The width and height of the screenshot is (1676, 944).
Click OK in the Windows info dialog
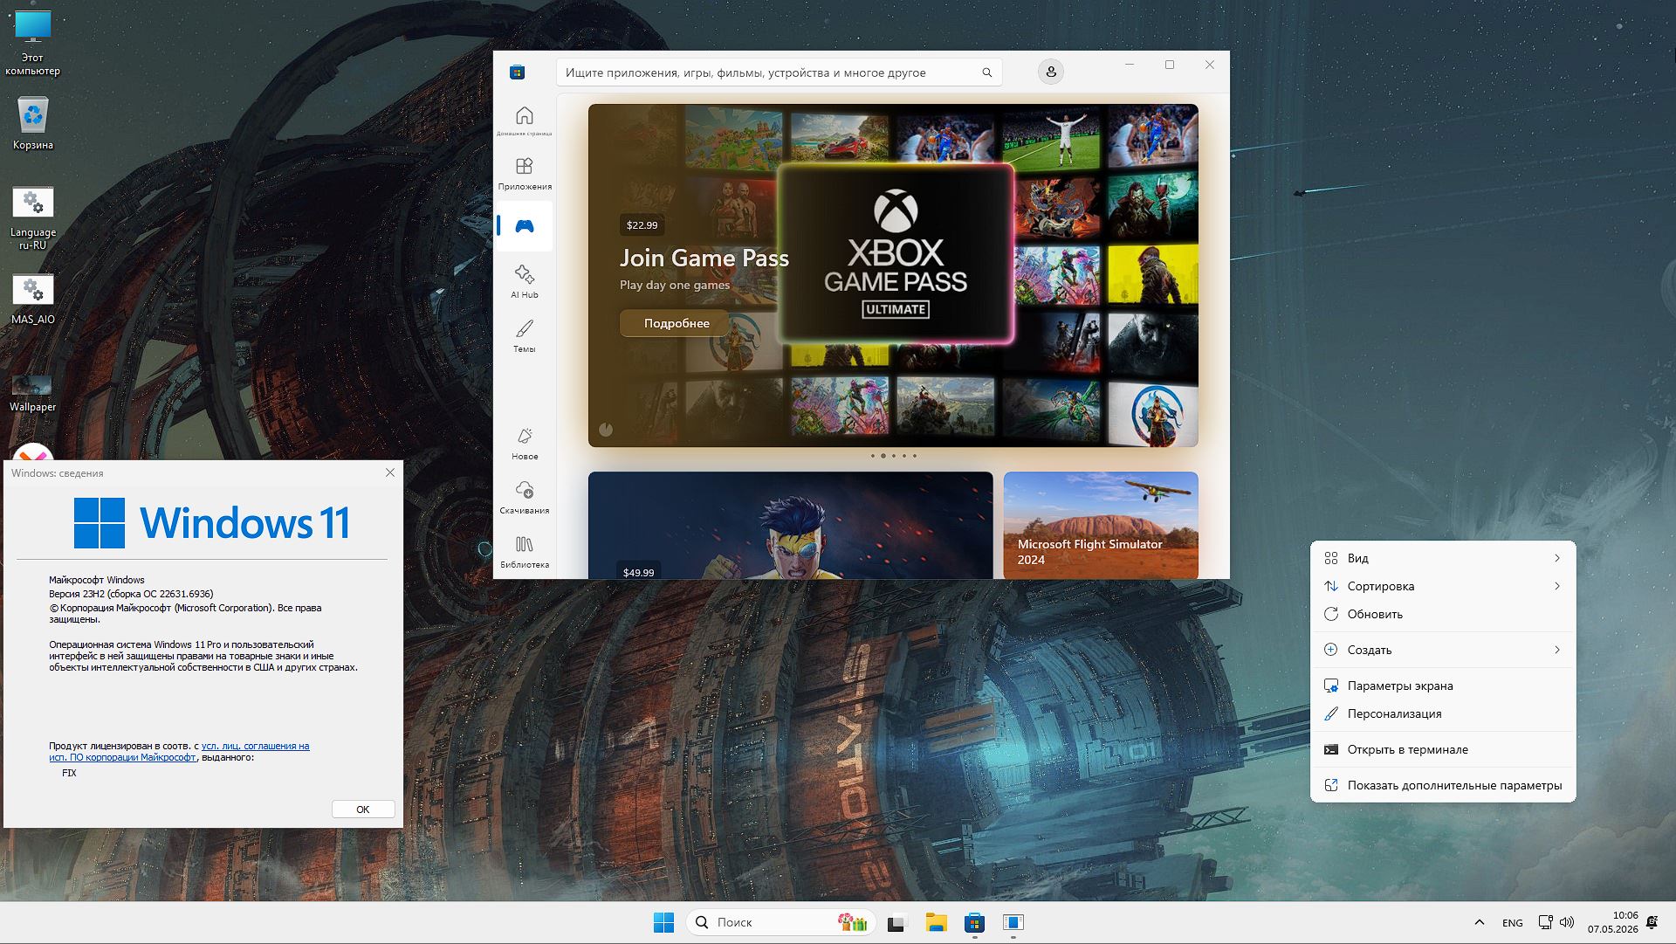(363, 810)
